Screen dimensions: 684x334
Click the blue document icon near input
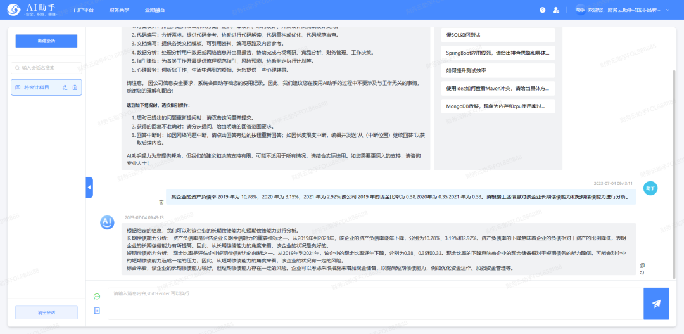pos(97,311)
